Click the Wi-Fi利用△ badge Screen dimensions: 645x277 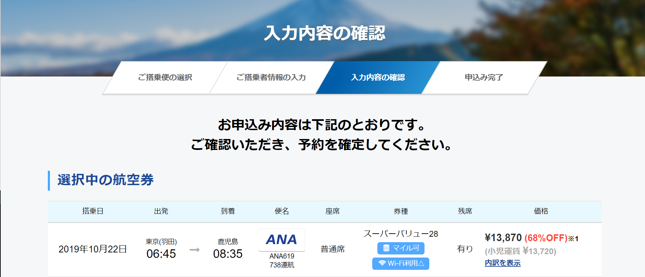(x=401, y=263)
